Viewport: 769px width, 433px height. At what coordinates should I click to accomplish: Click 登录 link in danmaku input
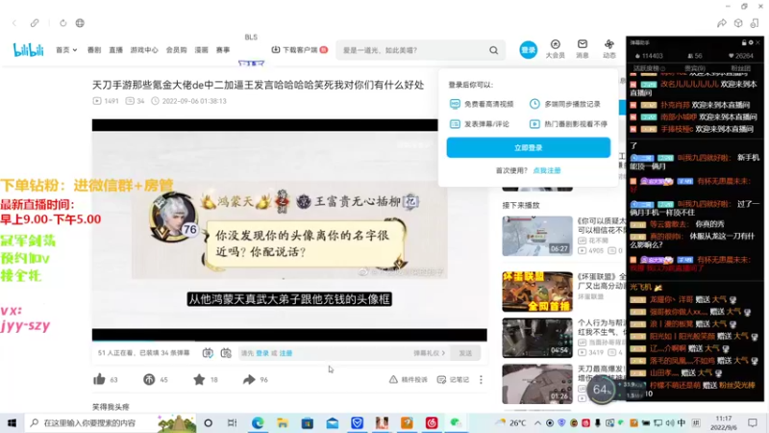click(262, 353)
